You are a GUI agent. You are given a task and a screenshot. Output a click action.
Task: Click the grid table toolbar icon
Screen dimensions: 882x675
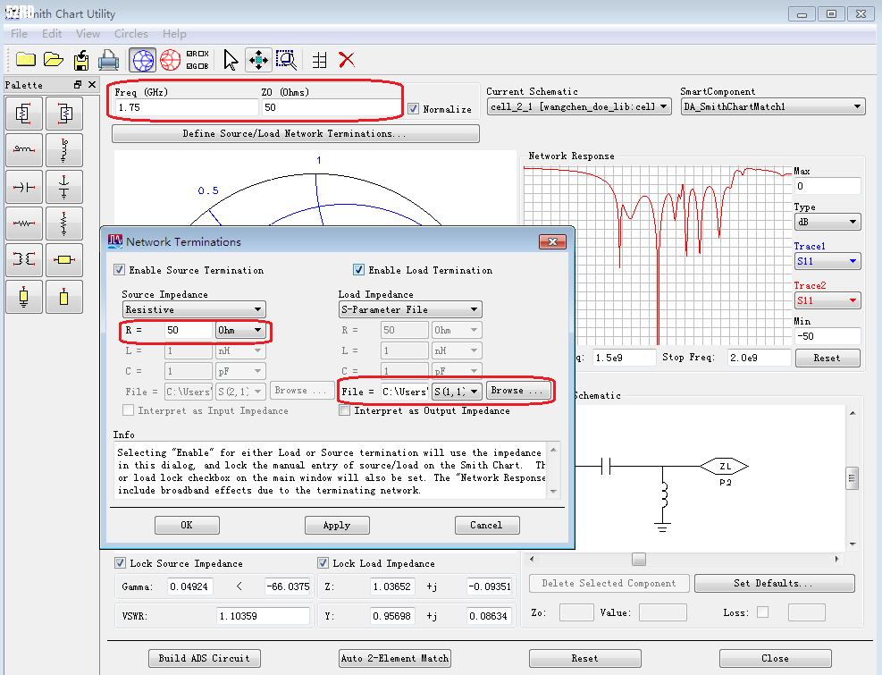click(320, 60)
